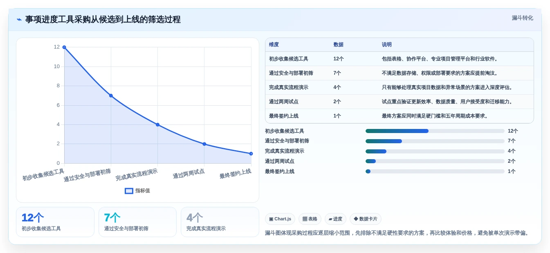The width and height of the screenshot is (550, 253).
Task: Click the lightning icon beside the title
Action: 19,20
